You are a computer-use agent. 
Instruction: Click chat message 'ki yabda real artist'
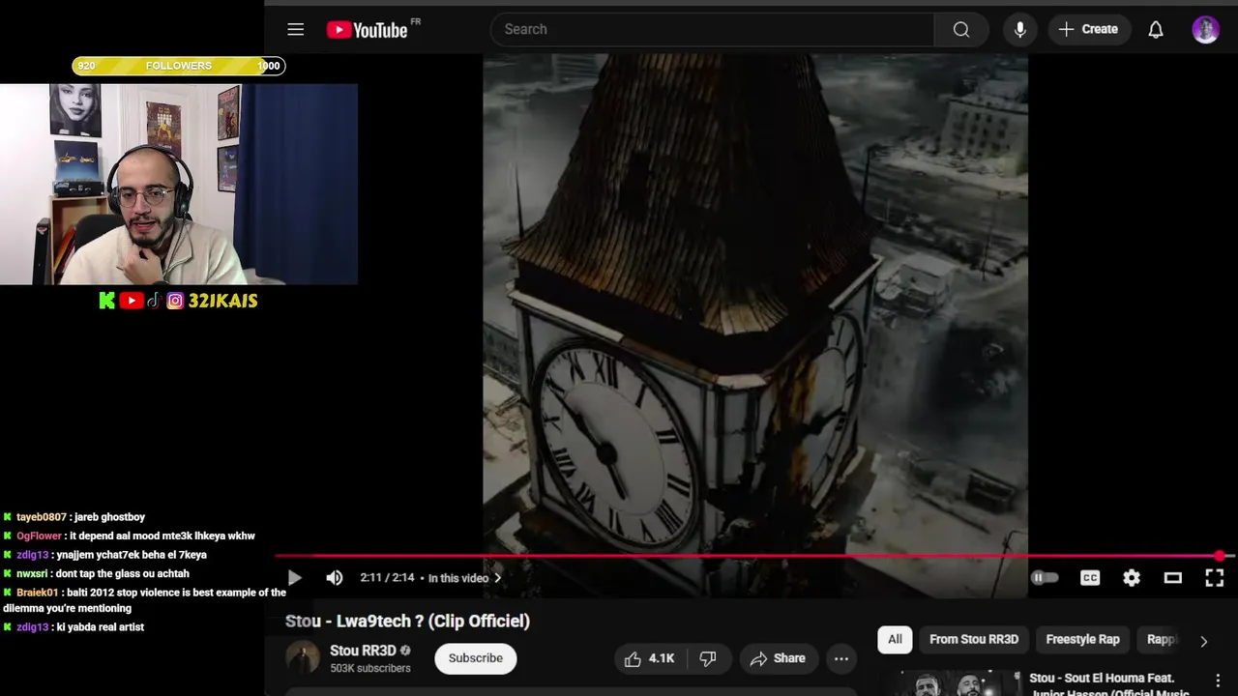tap(101, 626)
